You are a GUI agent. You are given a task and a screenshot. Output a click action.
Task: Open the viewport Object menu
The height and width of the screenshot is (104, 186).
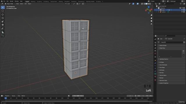coord(29,4)
